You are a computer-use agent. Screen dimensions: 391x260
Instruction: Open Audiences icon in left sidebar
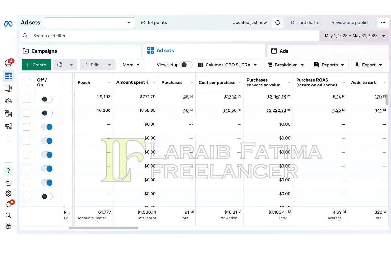click(8, 101)
